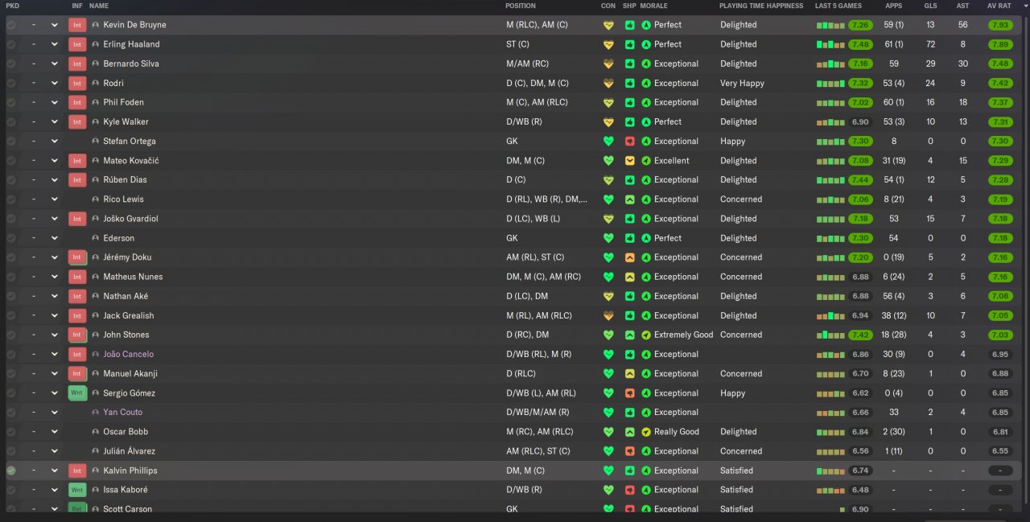
Task: Sort by PLAYING TIME HAPPINESS column header
Action: 761,6
